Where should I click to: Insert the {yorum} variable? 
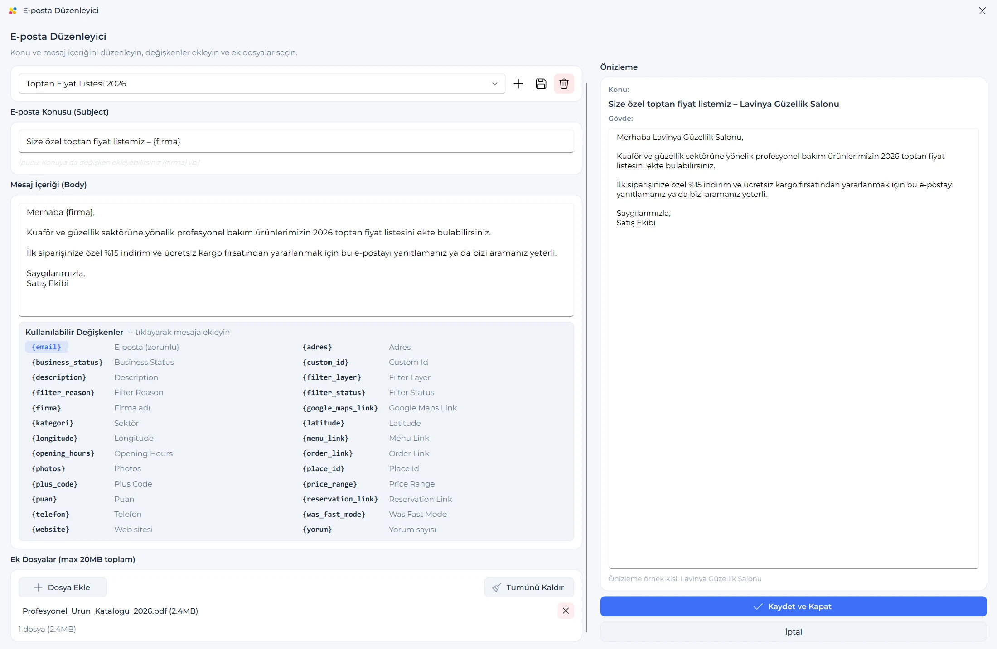317,530
